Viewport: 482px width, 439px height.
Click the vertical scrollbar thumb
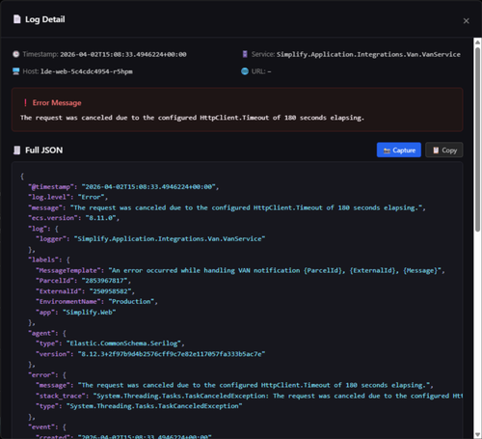[477, 139]
